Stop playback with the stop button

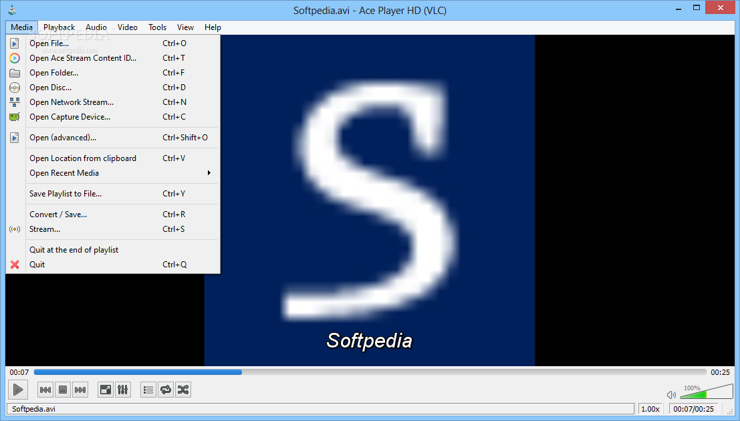63,390
